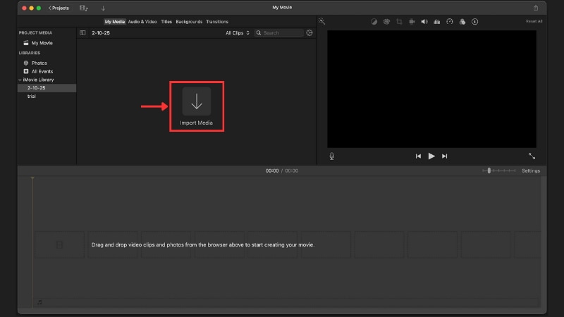This screenshot has width=564, height=317.
Task: Click the toolbar import arrow icon
Action: tap(103, 8)
